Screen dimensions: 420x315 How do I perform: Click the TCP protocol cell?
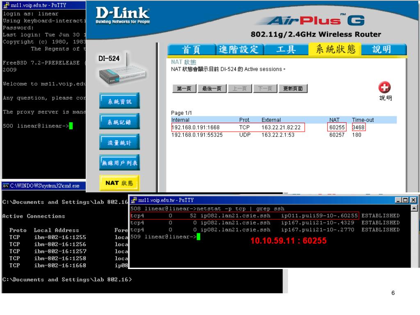click(244, 128)
